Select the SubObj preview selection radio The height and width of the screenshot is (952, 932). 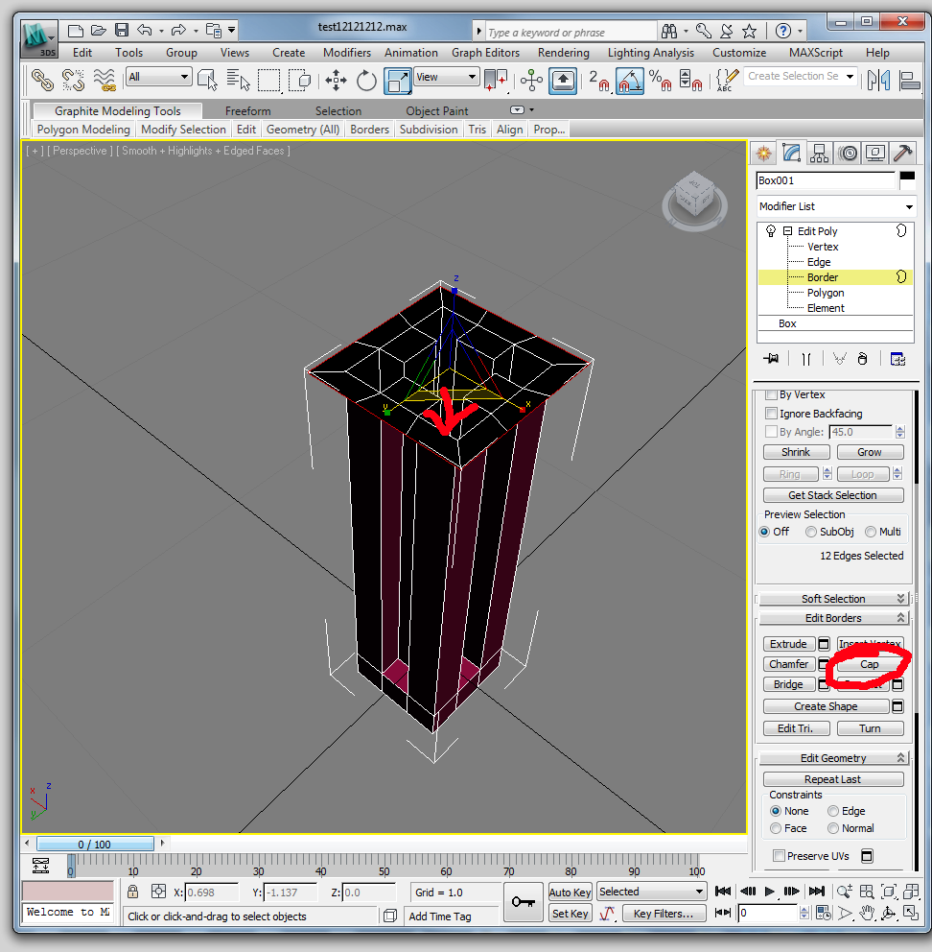coord(811,532)
